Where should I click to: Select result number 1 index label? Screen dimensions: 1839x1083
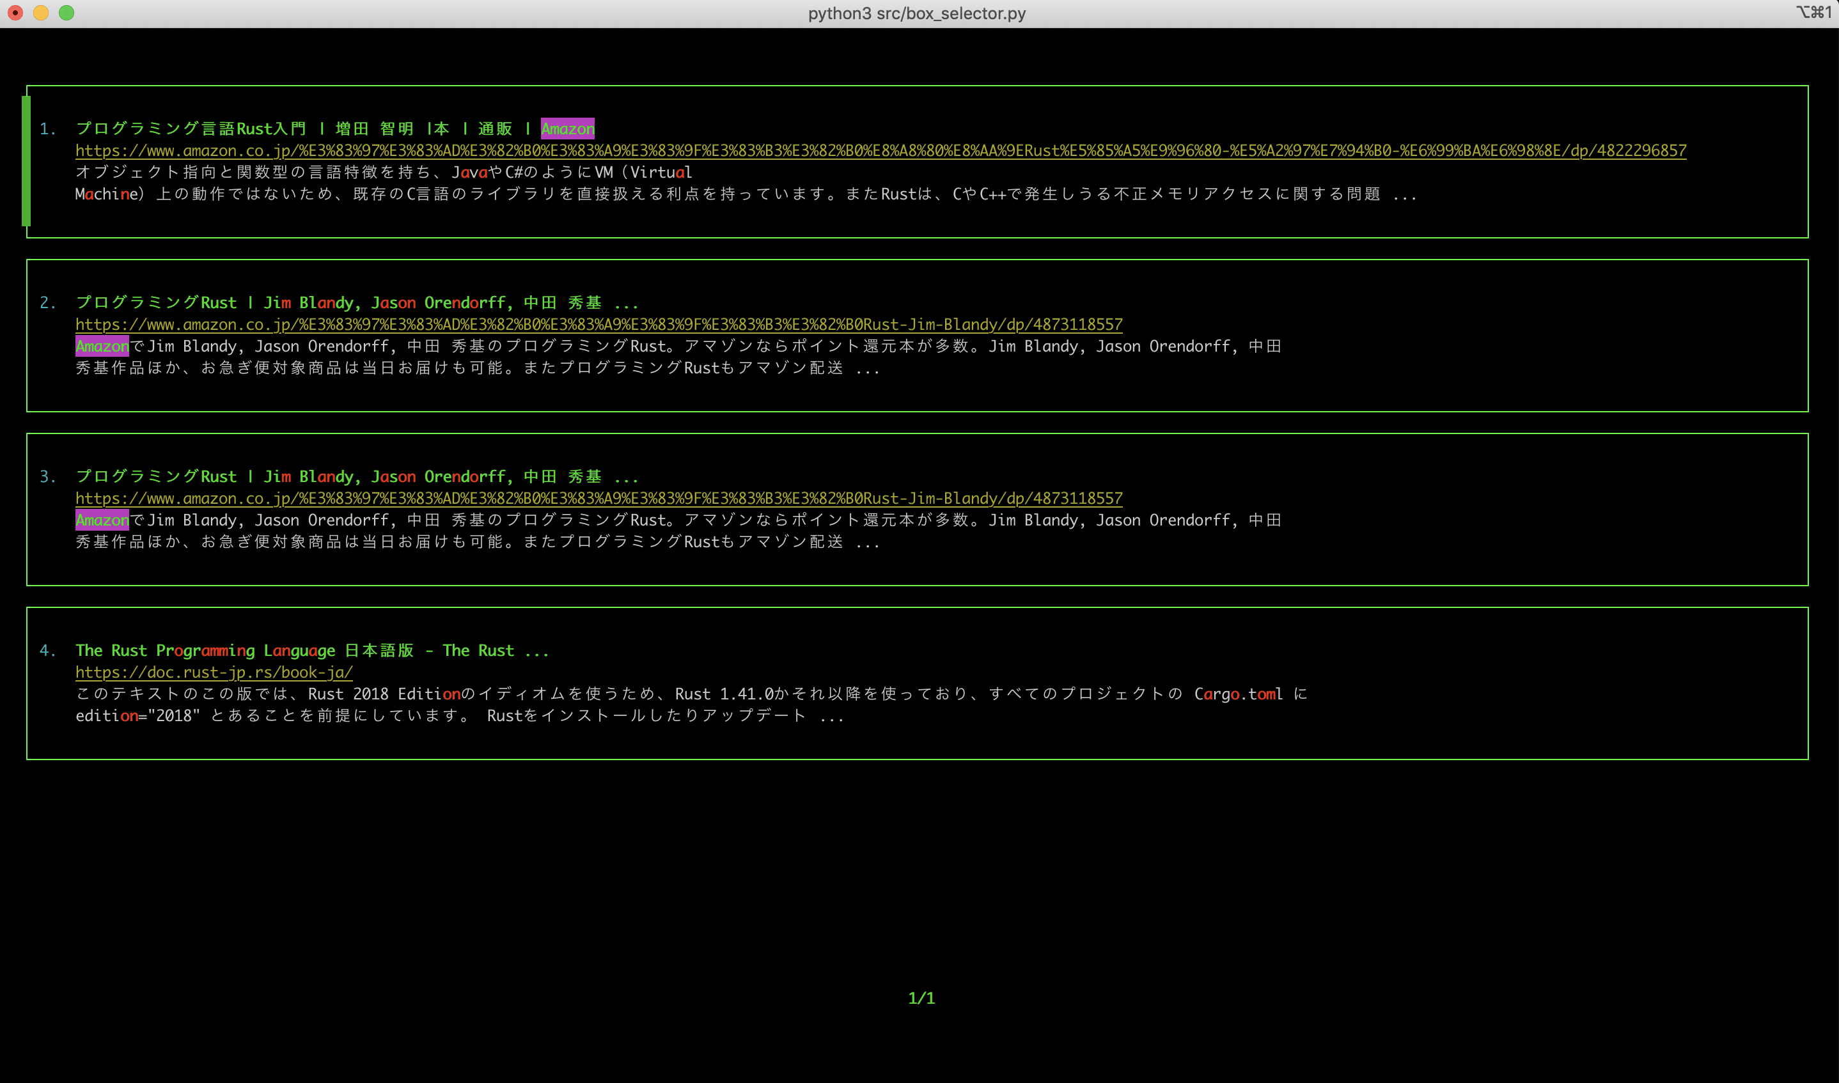coord(47,129)
